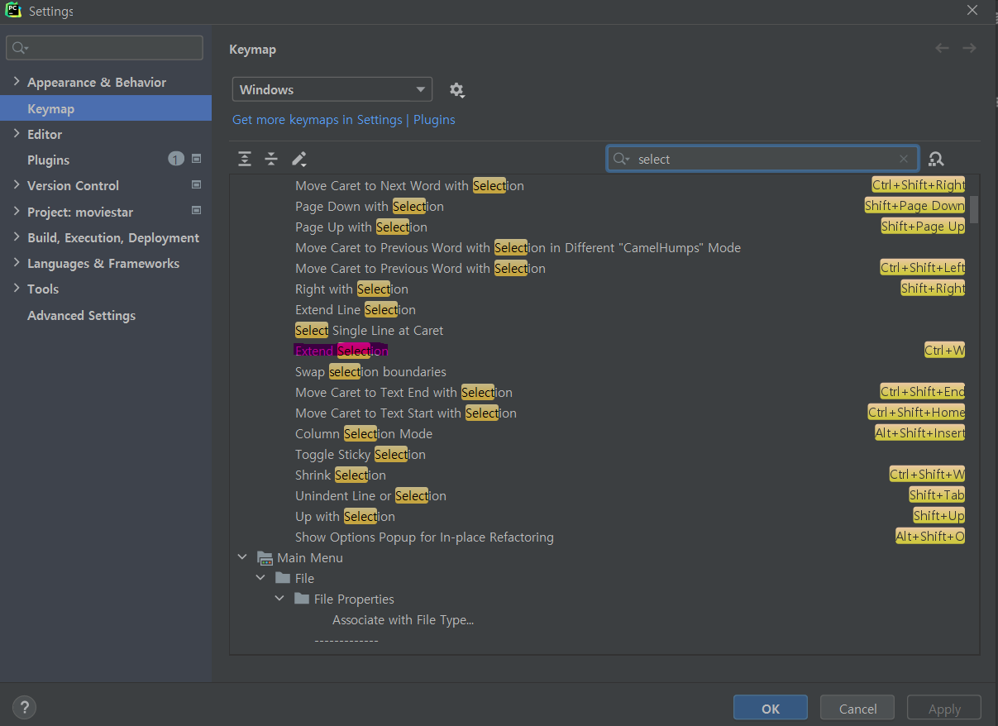This screenshot has height=726, width=998.
Task: Expand Version Control section
Action: (17, 185)
